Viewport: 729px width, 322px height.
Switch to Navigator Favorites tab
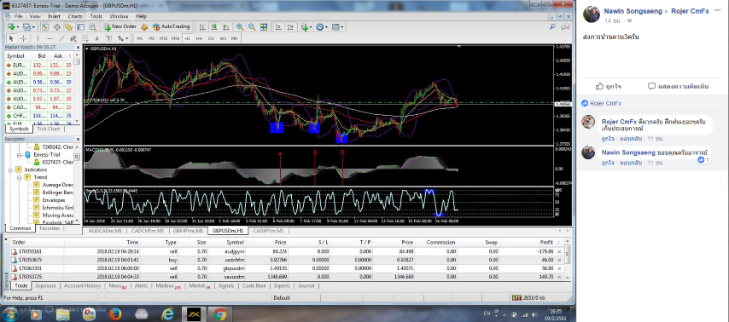pos(50,228)
